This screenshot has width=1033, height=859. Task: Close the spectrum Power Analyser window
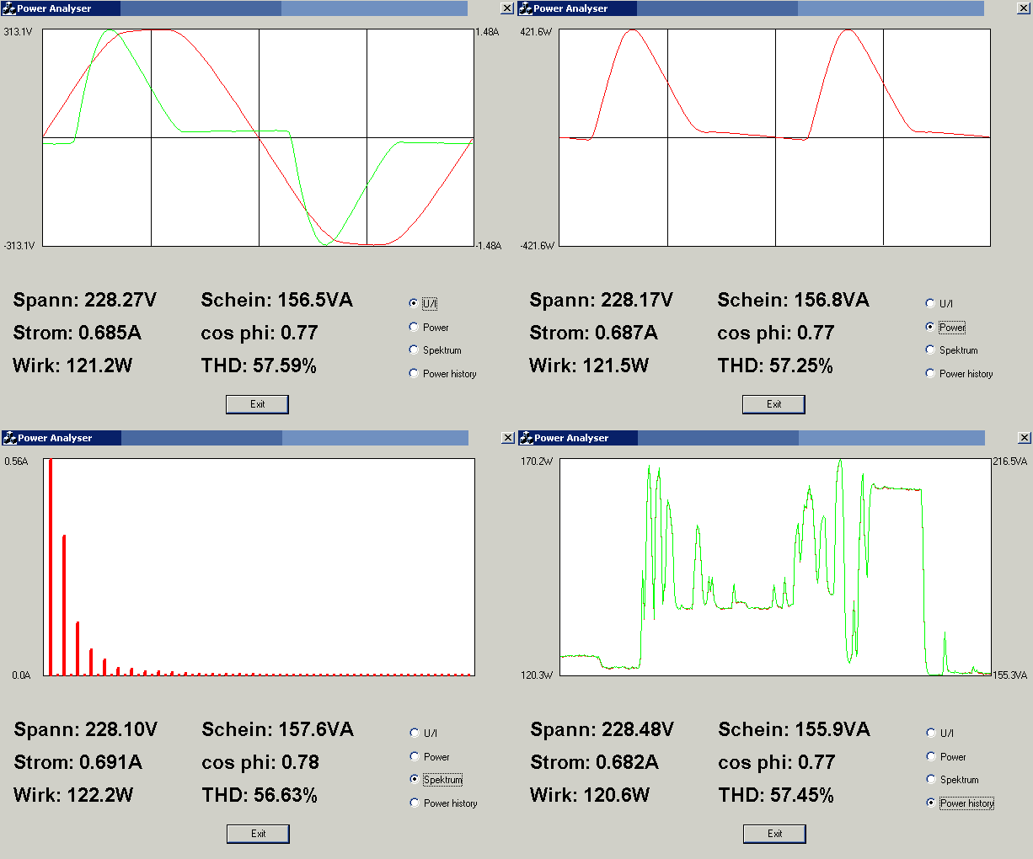pyautogui.click(x=507, y=438)
